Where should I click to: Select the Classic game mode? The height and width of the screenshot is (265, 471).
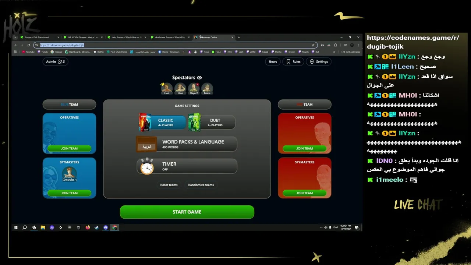pyautogui.click(x=162, y=123)
